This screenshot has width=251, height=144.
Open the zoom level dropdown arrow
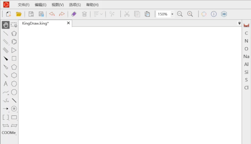[x=172, y=14]
